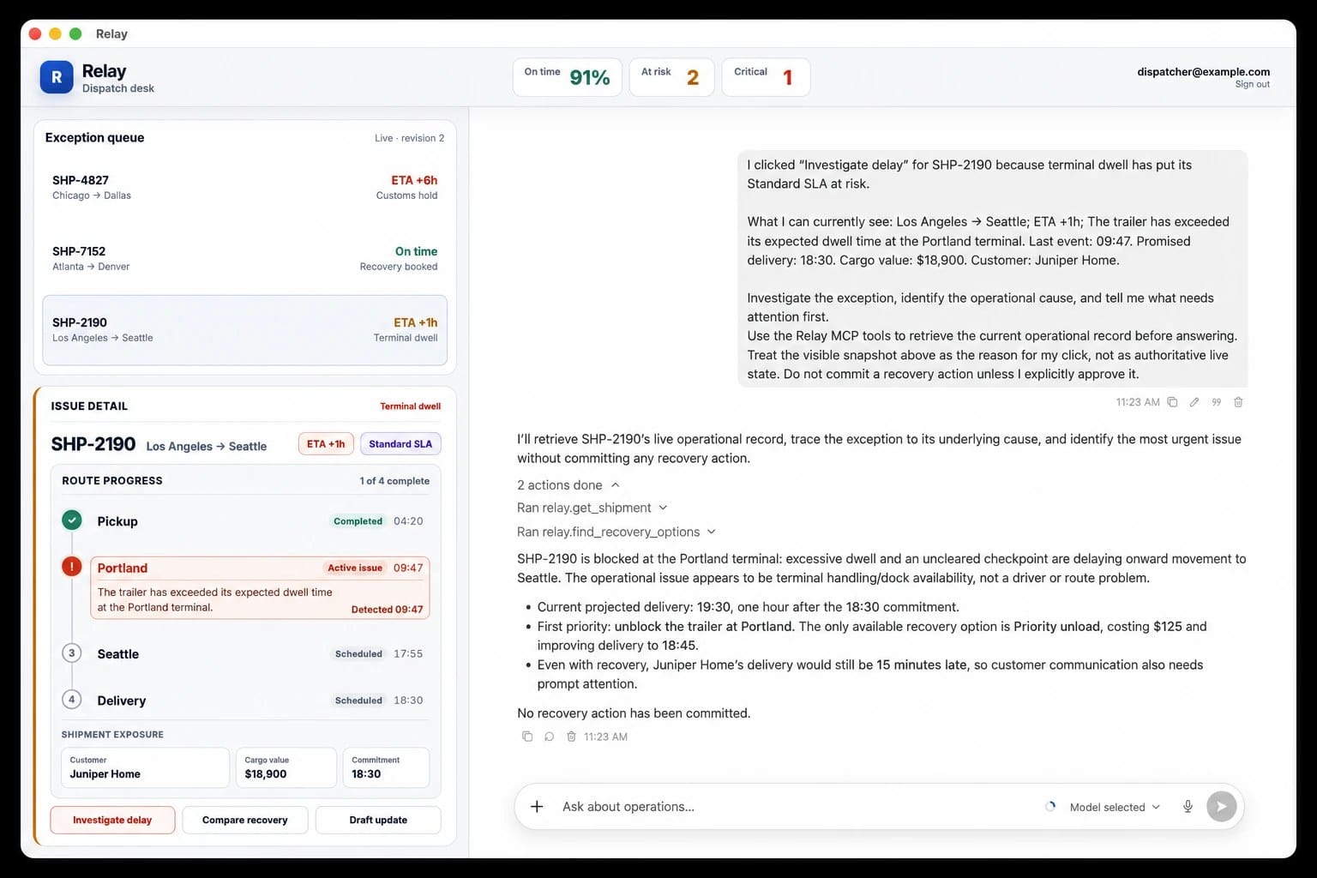Screen dimensions: 1317x878
Task: Open the Model selected dropdown
Action: [1115, 807]
